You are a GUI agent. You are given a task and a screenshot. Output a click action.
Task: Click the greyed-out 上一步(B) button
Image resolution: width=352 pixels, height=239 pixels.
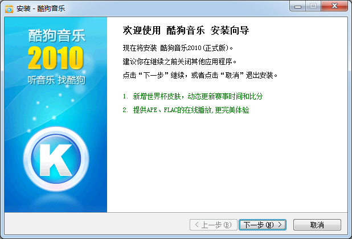click(x=212, y=225)
